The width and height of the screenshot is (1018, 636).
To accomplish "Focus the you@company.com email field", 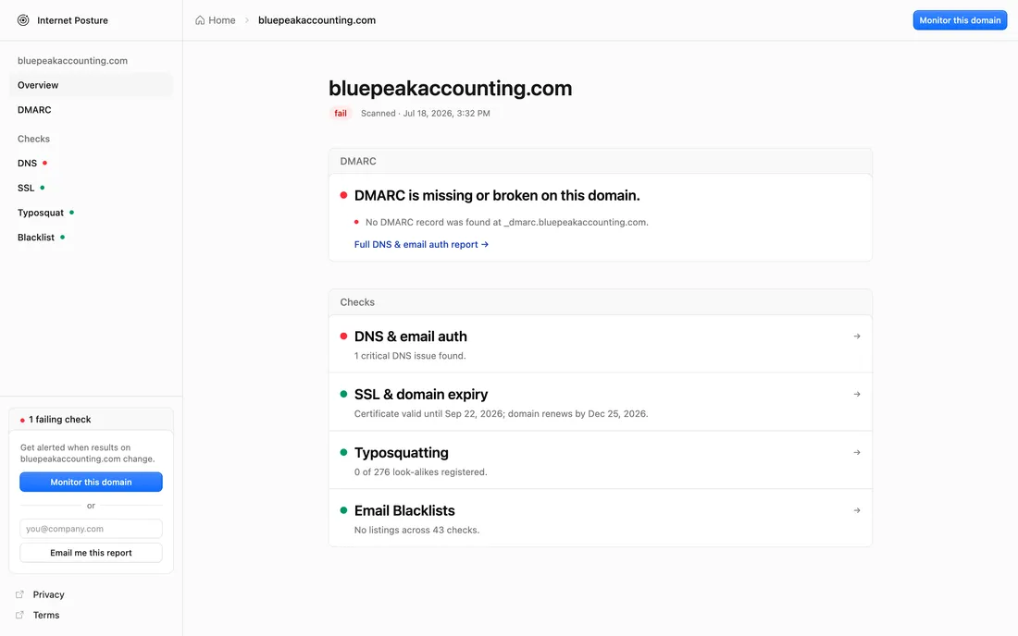I will pyautogui.click(x=91, y=529).
